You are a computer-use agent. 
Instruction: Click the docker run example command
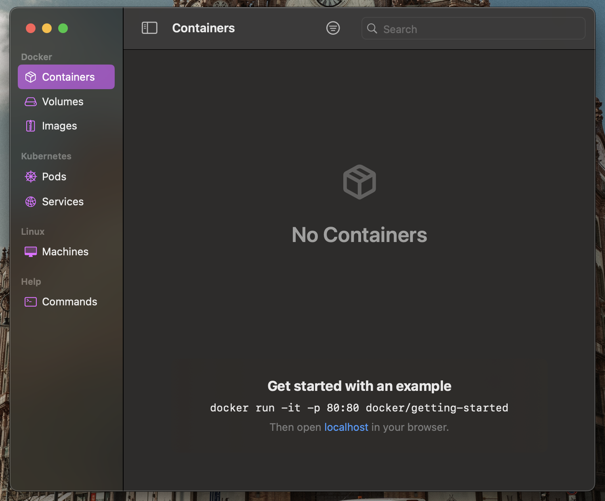point(359,408)
